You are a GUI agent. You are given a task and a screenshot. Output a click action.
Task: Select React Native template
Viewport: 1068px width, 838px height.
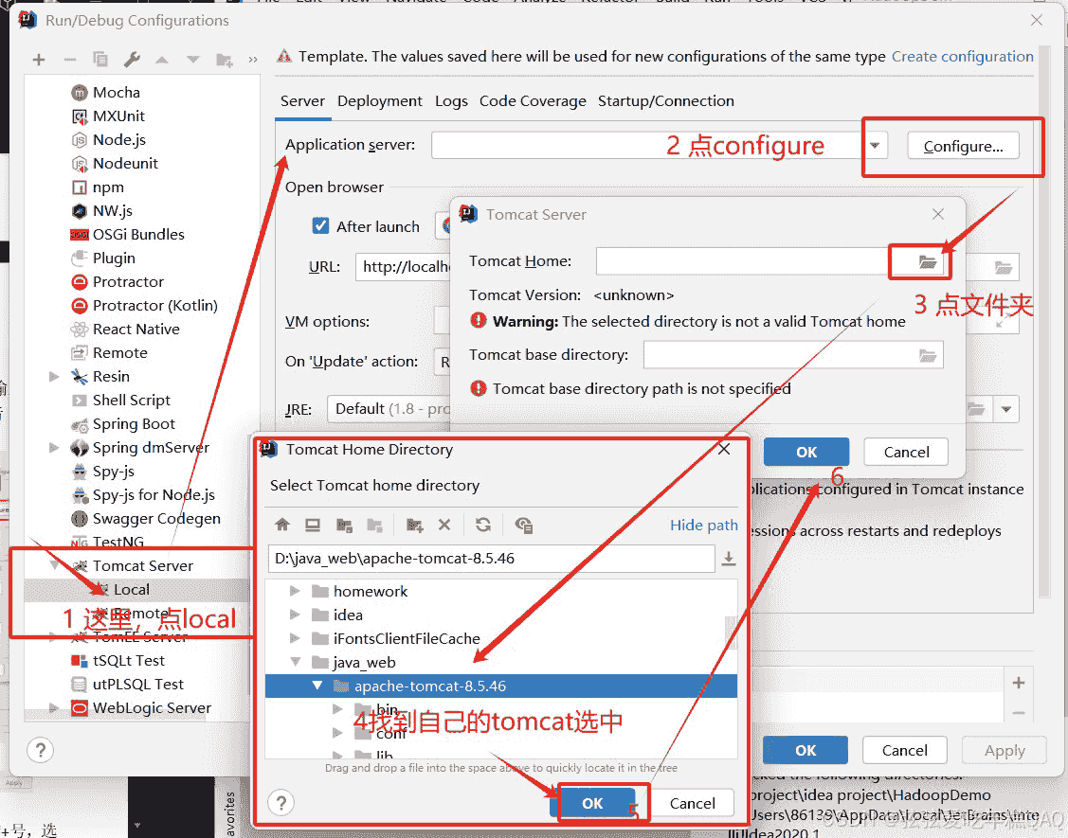tap(125, 330)
